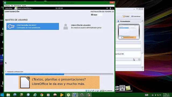Click the Windows tray volume icon
172x97 pixels.
[160, 95]
